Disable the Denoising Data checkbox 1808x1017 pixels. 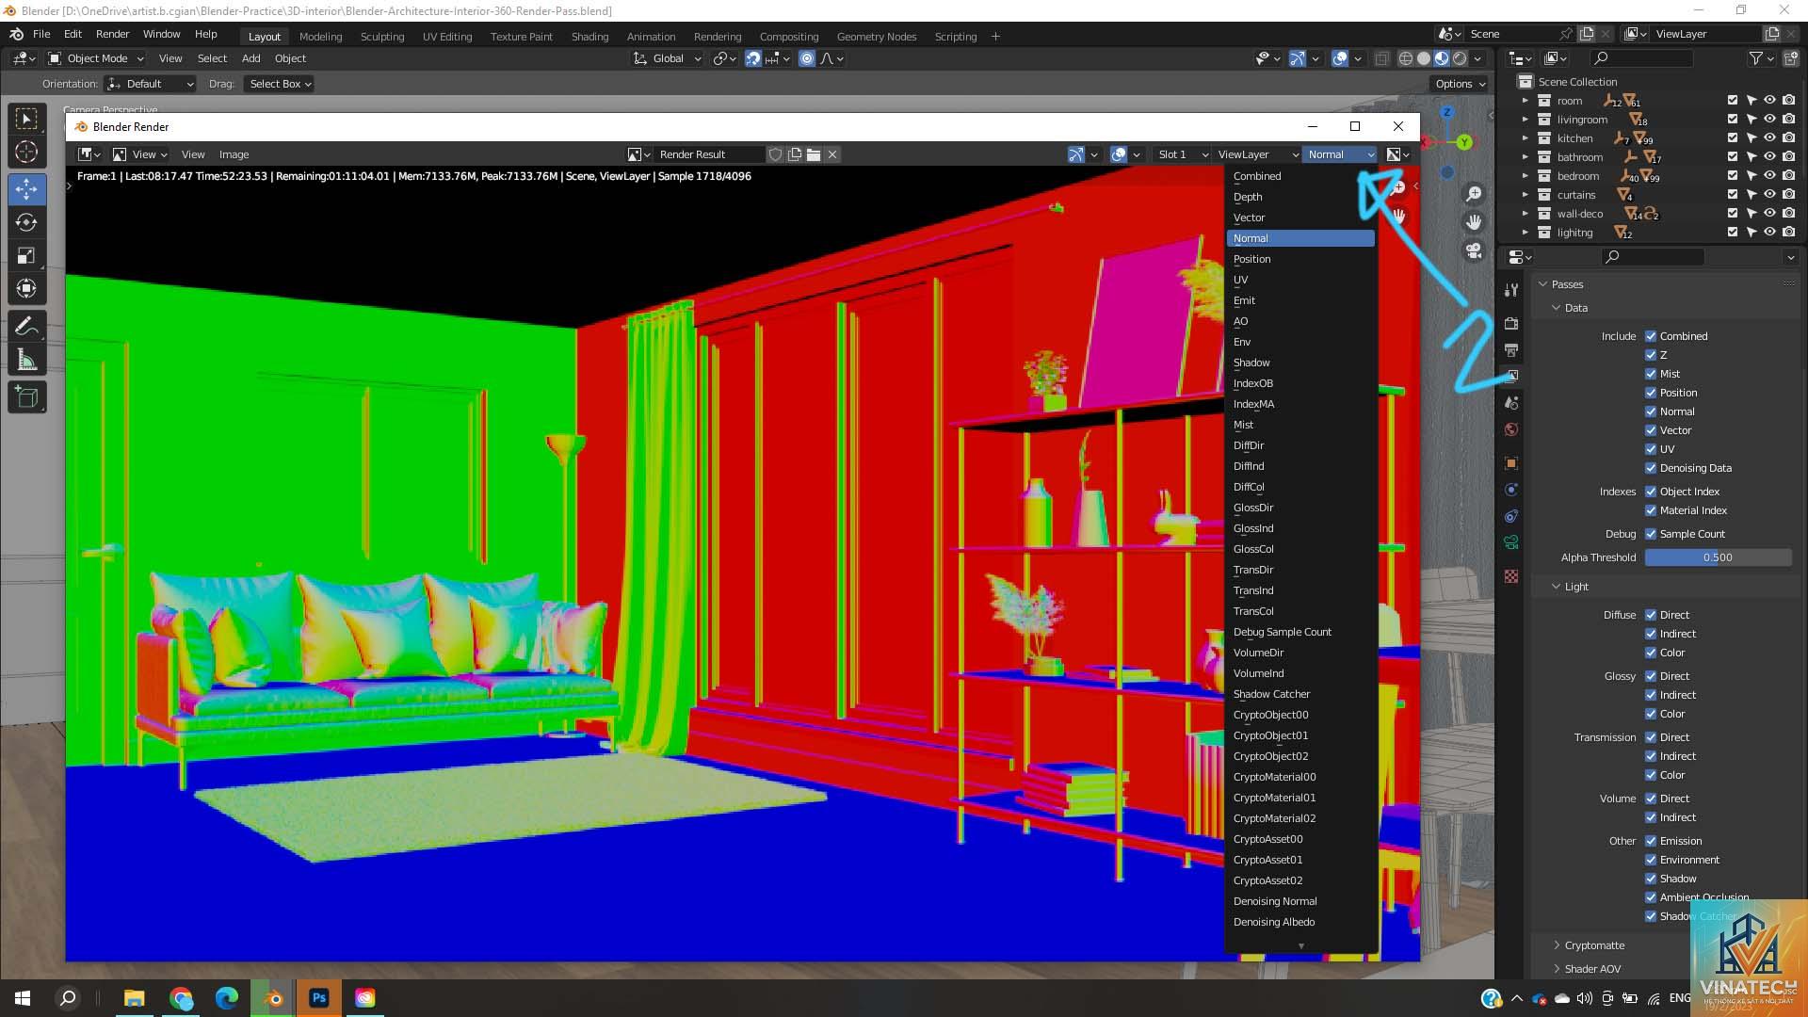1651,468
